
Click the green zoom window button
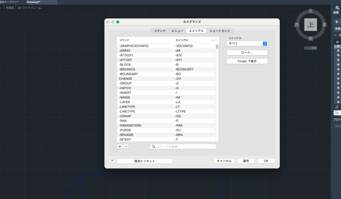pos(118,22)
